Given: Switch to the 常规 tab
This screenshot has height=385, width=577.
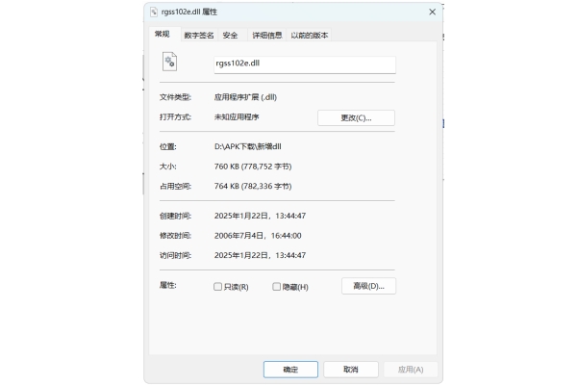Looking at the screenshot, I should pos(162,35).
